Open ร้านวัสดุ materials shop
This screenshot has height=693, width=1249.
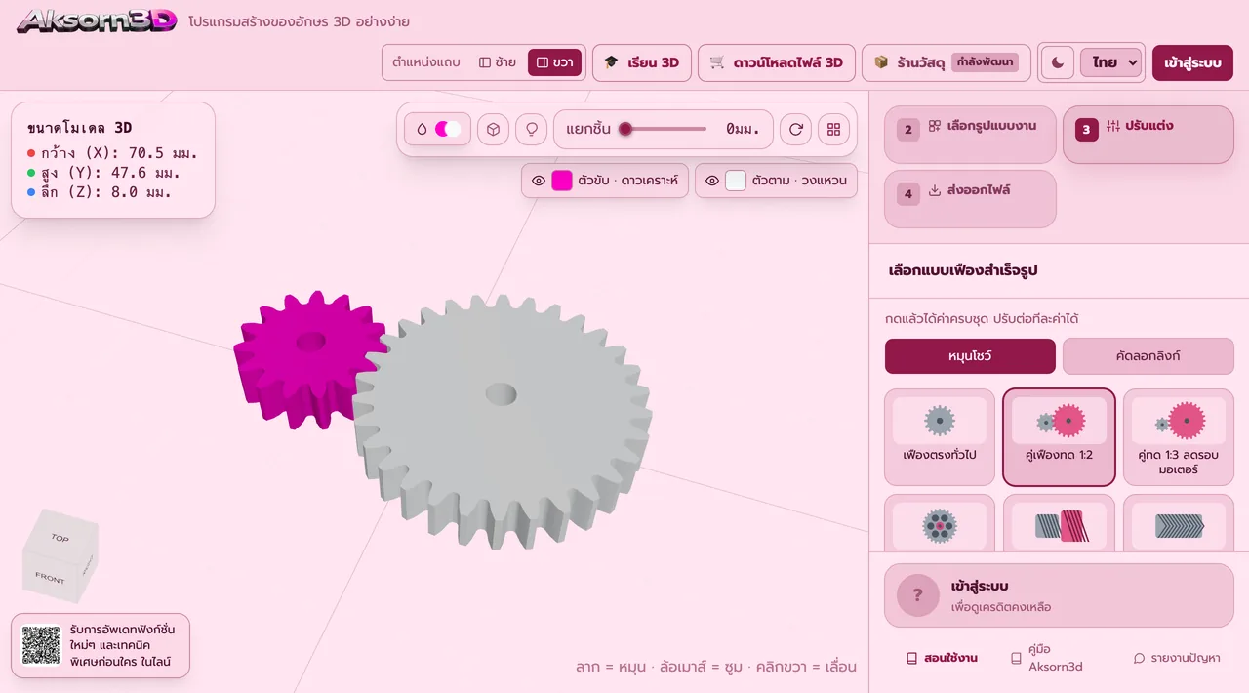(x=946, y=62)
